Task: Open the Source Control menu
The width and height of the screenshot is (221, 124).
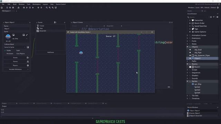Action: point(61,4)
